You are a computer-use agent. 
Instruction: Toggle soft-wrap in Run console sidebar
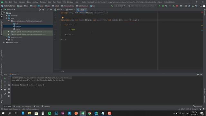tap(9, 85)
